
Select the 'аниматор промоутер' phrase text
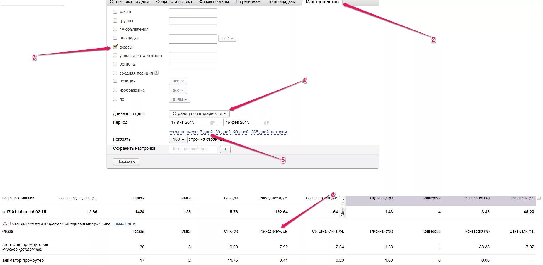23,260
